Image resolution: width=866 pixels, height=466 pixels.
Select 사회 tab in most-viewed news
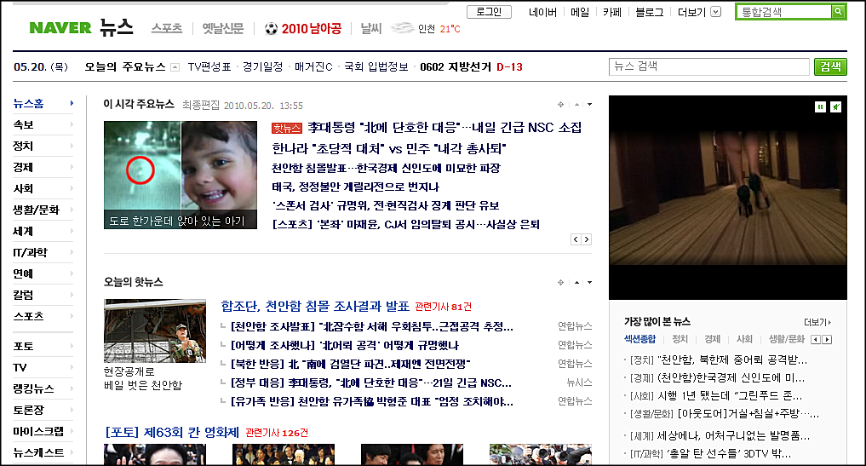pyautogui.click(x=744, y=339)
